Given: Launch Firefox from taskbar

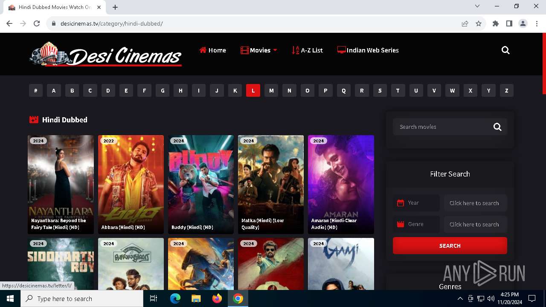Looking at the screenshot, I should pyautogui.click(x=217, y=298).
